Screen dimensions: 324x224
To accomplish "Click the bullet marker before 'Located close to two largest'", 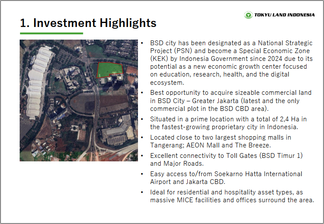I will tap(143, 137).
